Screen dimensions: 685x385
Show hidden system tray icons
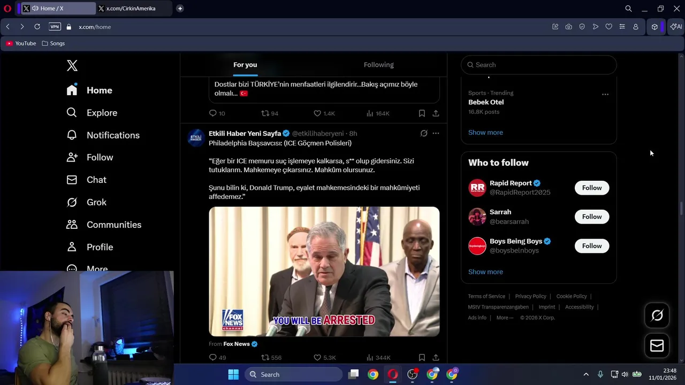(586, 374)
